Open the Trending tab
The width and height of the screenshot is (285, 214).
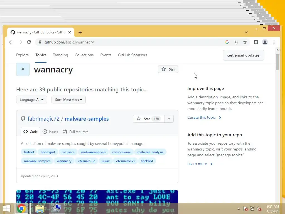pos(60,55)
